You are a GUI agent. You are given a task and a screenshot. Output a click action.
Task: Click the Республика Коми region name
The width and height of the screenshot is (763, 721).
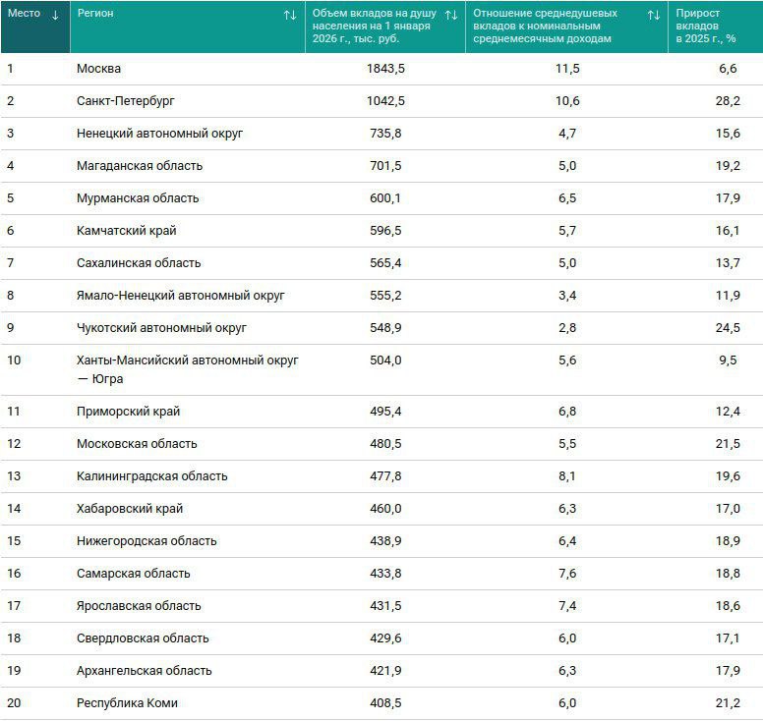pyautogui.click(x=127, y=703)
